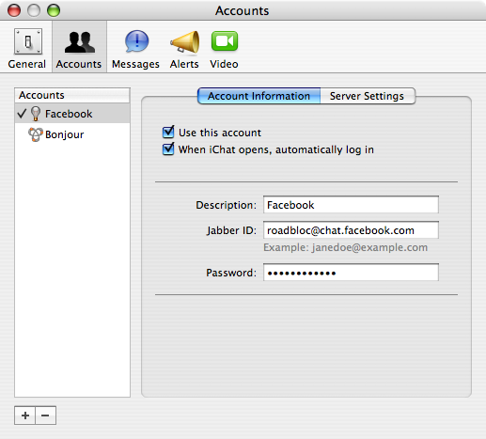Open the Messages preferences pane
The image size is (486, 439).
coord(135,48)
